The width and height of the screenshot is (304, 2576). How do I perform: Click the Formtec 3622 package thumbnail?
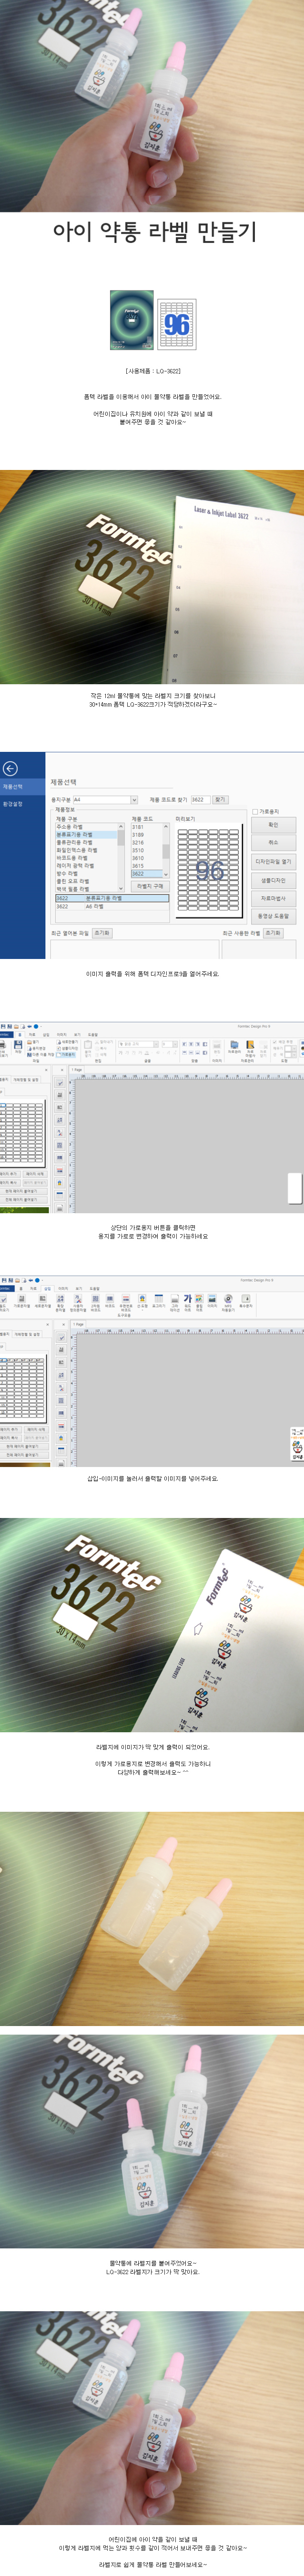coord(132,320)
